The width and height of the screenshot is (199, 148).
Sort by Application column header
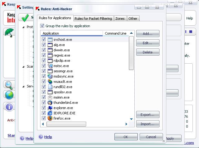72,33
